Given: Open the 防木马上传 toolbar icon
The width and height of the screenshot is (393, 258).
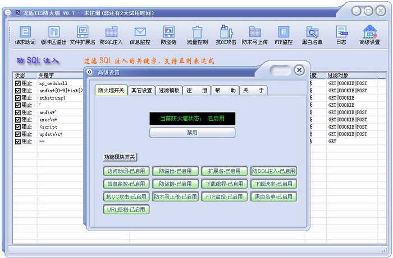Looking at the screenshot, I should (x=255, y=35).
